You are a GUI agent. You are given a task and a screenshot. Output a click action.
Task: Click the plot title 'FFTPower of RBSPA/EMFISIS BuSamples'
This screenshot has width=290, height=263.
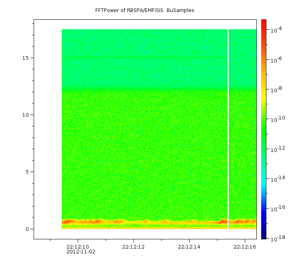pos(145,10)
